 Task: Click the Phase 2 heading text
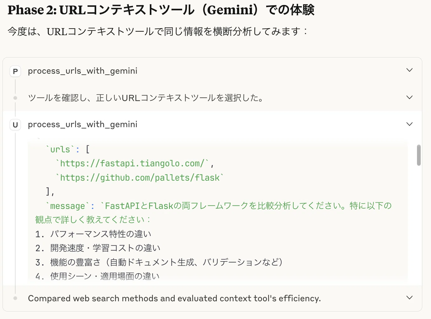point(161,10)
